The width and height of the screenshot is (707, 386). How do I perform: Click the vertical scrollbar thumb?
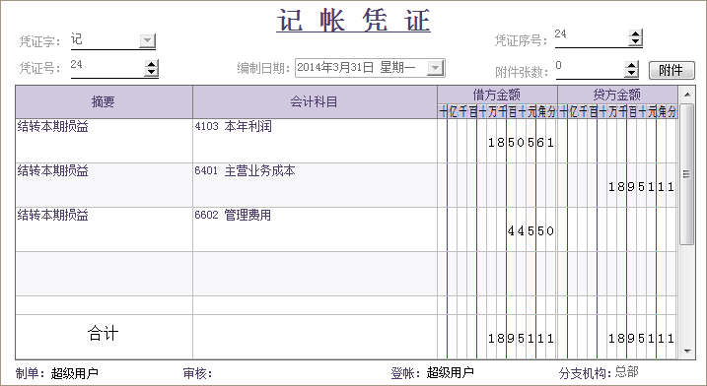point(686,174)
